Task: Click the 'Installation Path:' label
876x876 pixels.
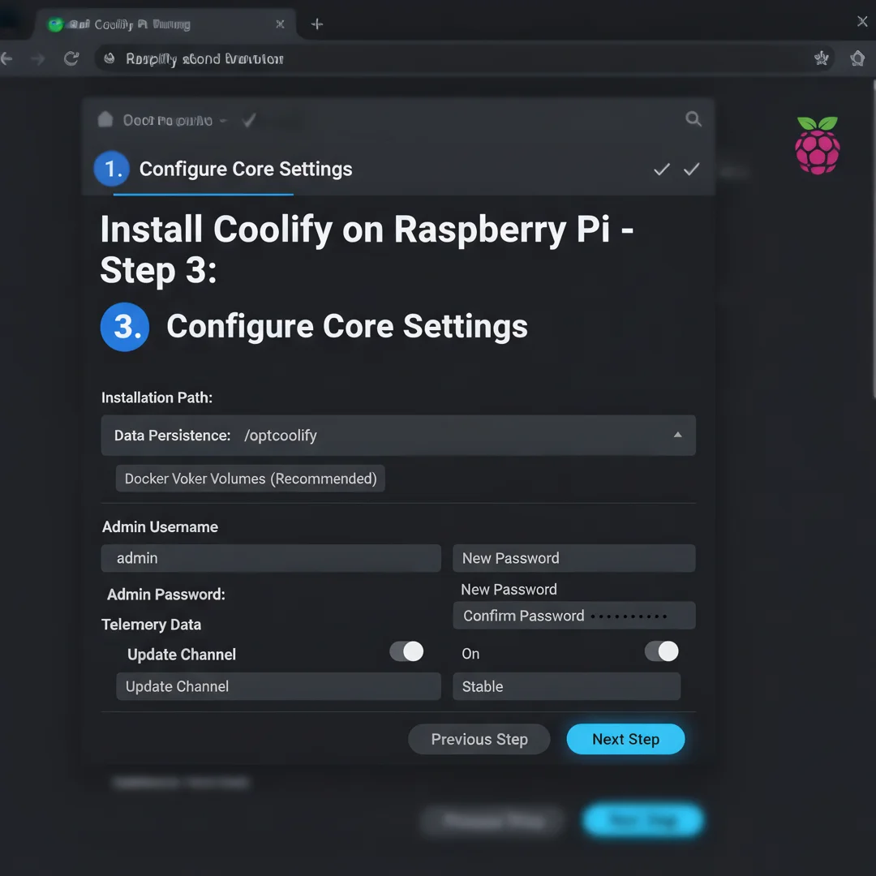Action: point(157,397)
